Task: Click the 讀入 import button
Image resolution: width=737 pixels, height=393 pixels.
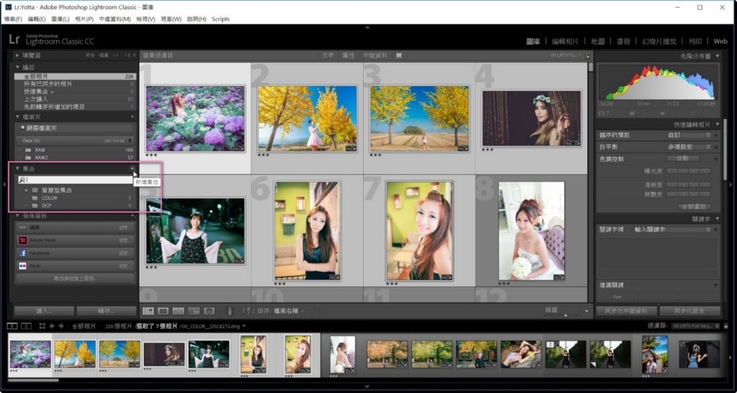Action: [x=45, y=311]
